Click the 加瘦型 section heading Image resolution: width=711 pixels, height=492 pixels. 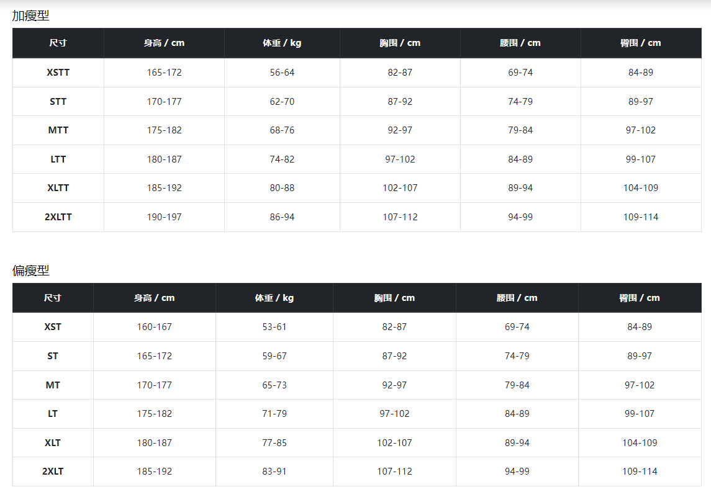[30, 16]
